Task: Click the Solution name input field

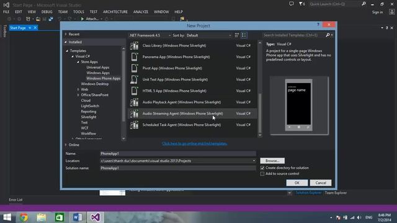Action: [178, 168]
